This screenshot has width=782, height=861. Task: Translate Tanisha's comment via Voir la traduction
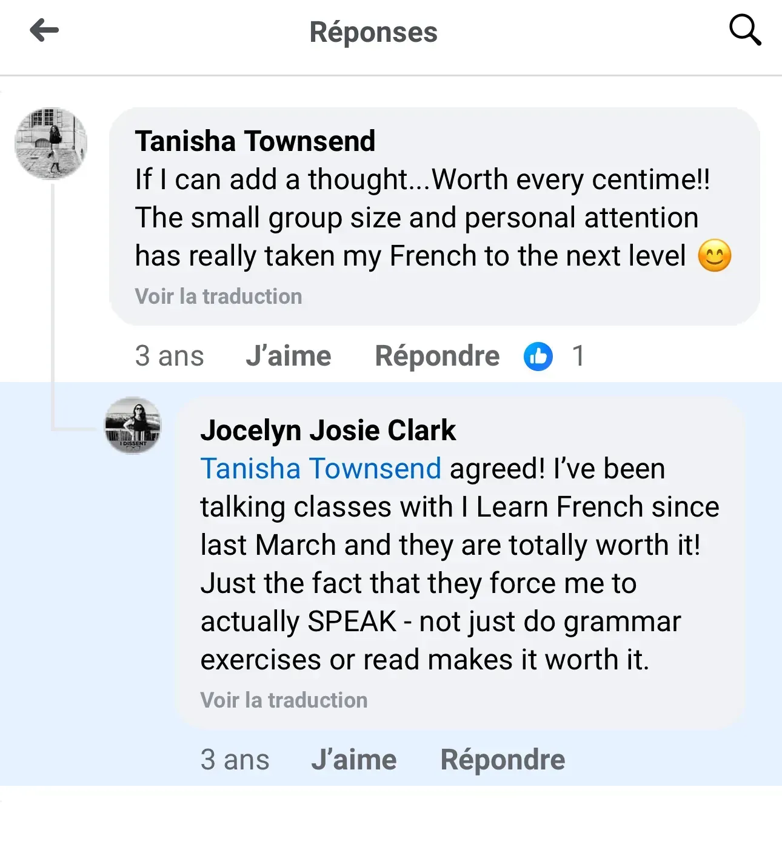[x=218, y=296]
